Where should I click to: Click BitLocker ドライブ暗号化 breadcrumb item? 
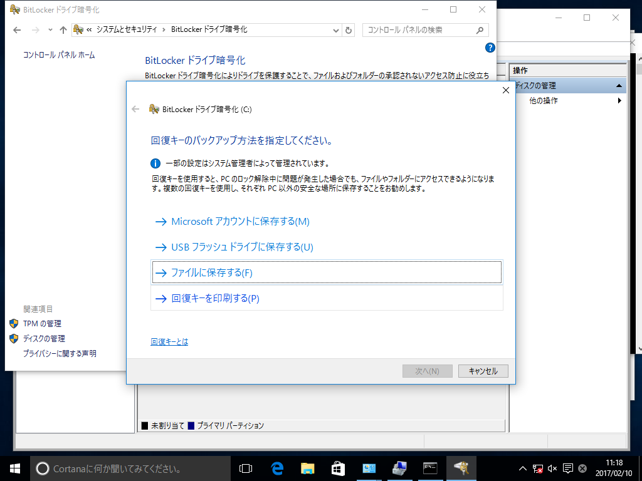tap(209, 29)
